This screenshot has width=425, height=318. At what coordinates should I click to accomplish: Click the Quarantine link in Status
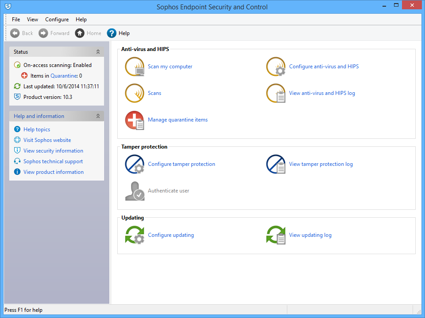(x=64, y=76)
